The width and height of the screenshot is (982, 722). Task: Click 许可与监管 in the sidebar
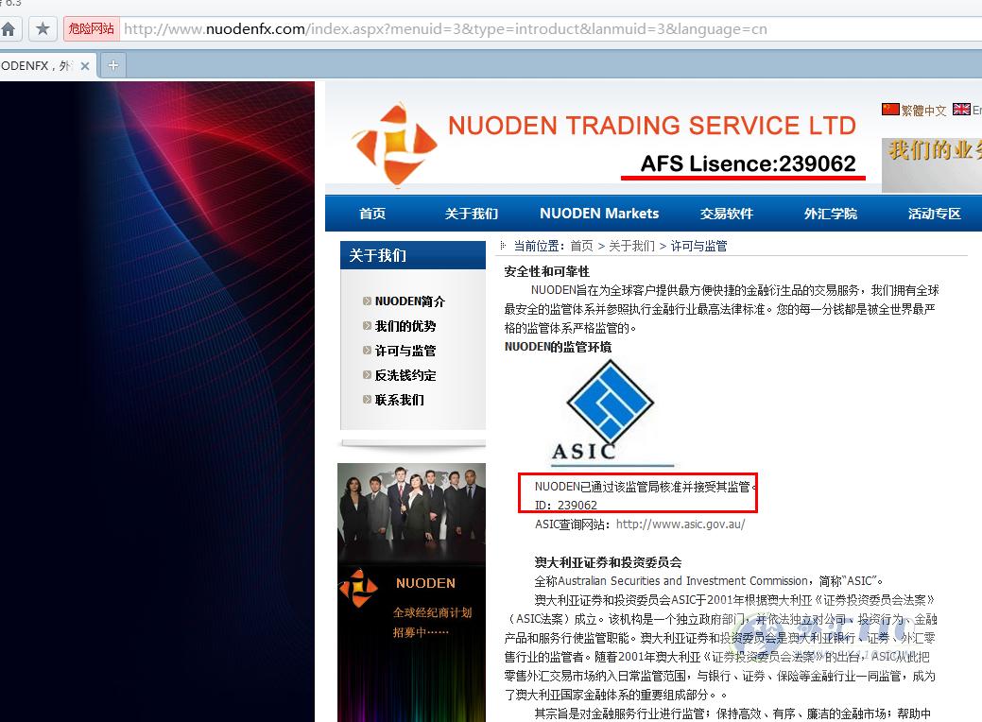[405, 351]
